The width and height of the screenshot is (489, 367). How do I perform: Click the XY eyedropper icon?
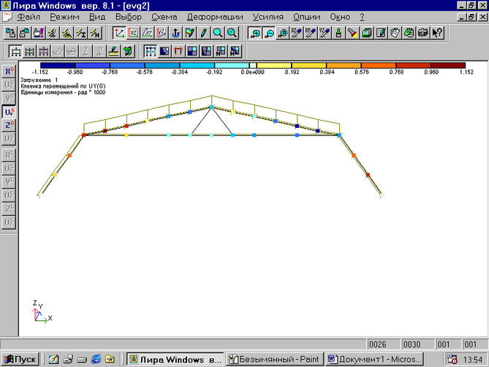[x=311, y=33]
